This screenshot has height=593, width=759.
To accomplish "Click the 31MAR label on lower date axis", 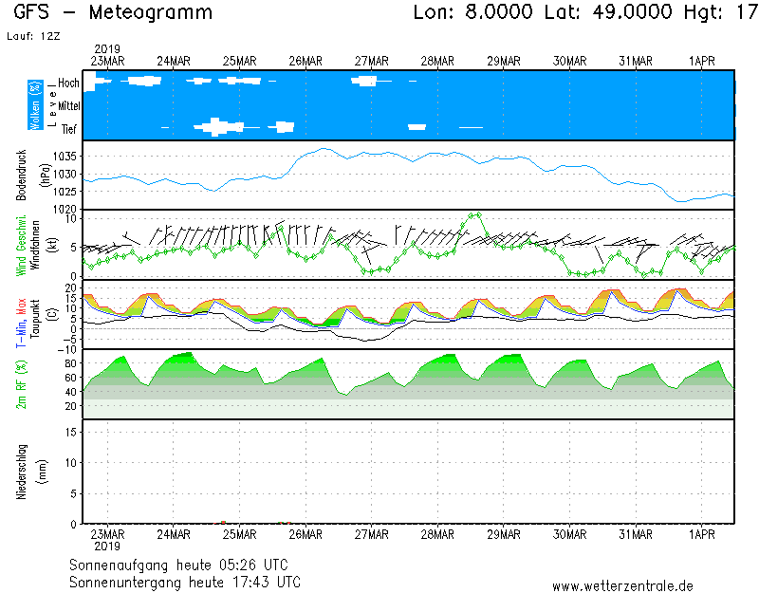I will click(x=636, y=533).
